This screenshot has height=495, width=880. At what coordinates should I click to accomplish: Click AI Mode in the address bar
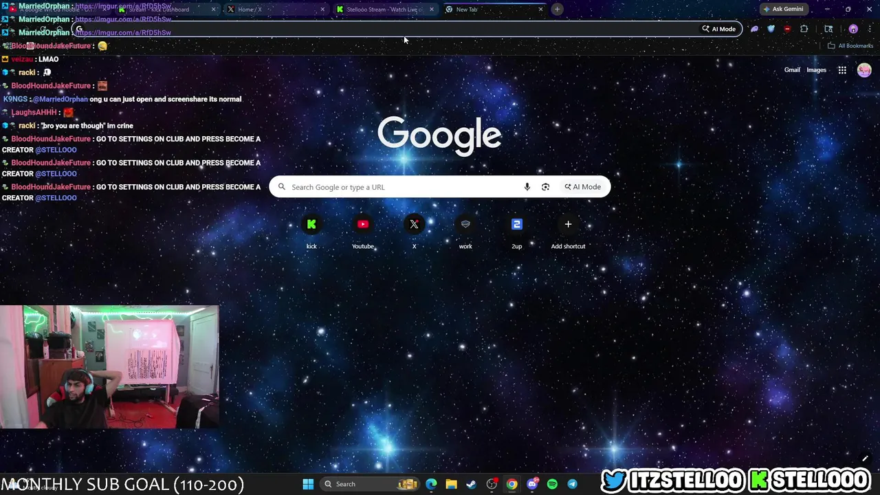click(x=719, y=29)
